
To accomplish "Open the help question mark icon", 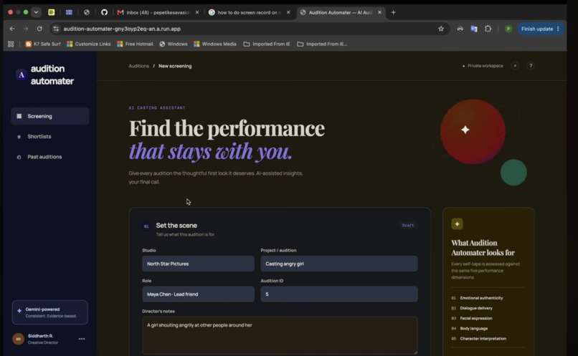I will [x=531, y=66].
